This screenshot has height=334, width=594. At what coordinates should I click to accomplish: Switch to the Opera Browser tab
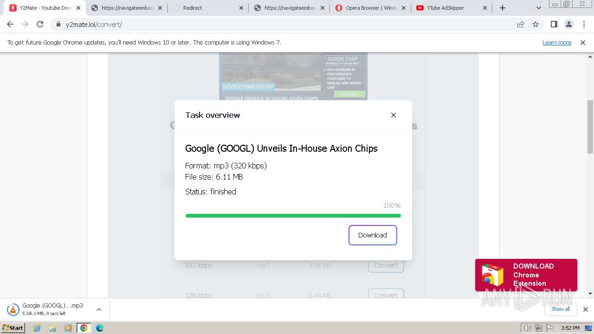click(371, 8)
